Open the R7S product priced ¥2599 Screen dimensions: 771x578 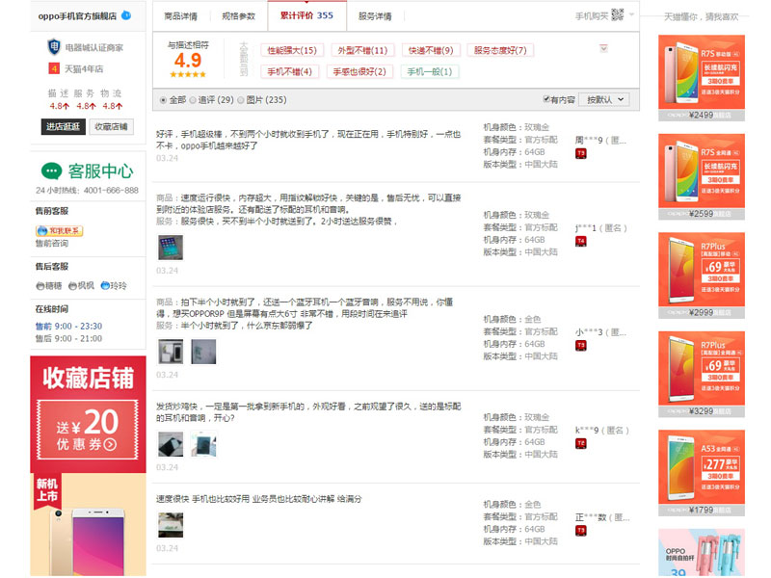click(x=702, y=176)
